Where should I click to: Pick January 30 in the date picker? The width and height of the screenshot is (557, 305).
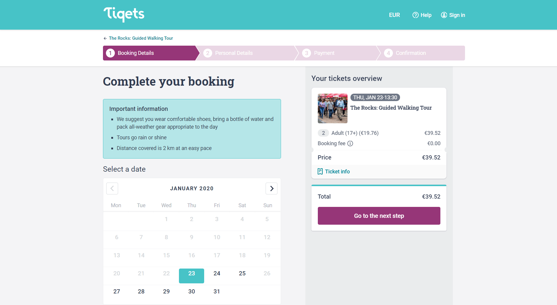tap(192, 292)
